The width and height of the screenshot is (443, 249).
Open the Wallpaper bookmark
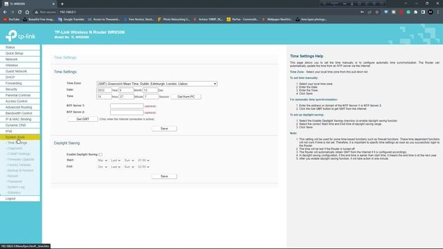277,19
